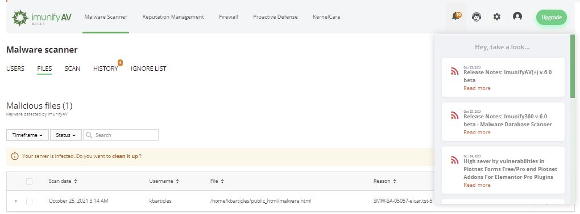Open the HISTORY sub-tab
This screenshot has height=214, width=580.
coord(105,69)
